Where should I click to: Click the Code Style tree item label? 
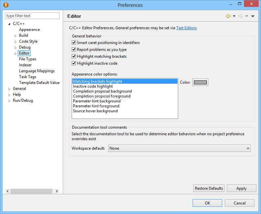coord(28,41)
